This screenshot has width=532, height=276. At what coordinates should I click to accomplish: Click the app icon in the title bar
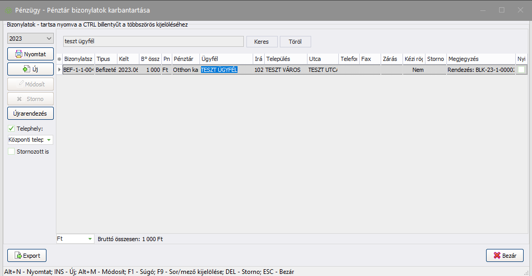coord(9,10)
